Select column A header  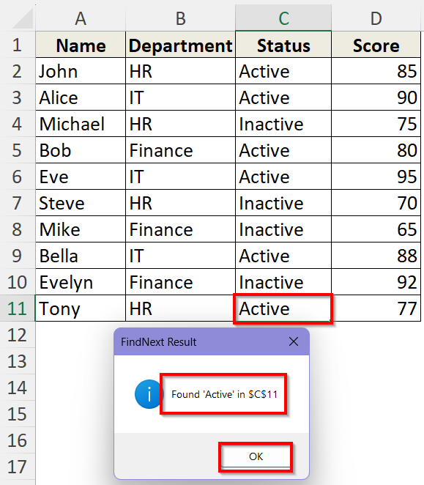tap(81, 18)
